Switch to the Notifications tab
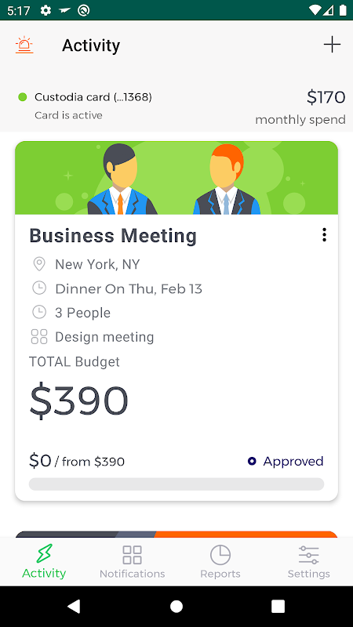Image resolution: width=353 pixels, height=627 pixels. pyautogui.click(x=132, y=562)
